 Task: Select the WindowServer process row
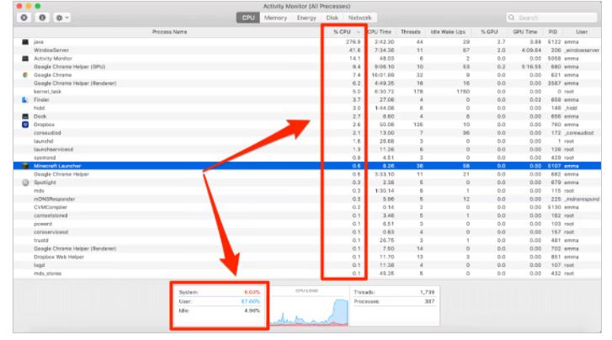tap(307, 50)
